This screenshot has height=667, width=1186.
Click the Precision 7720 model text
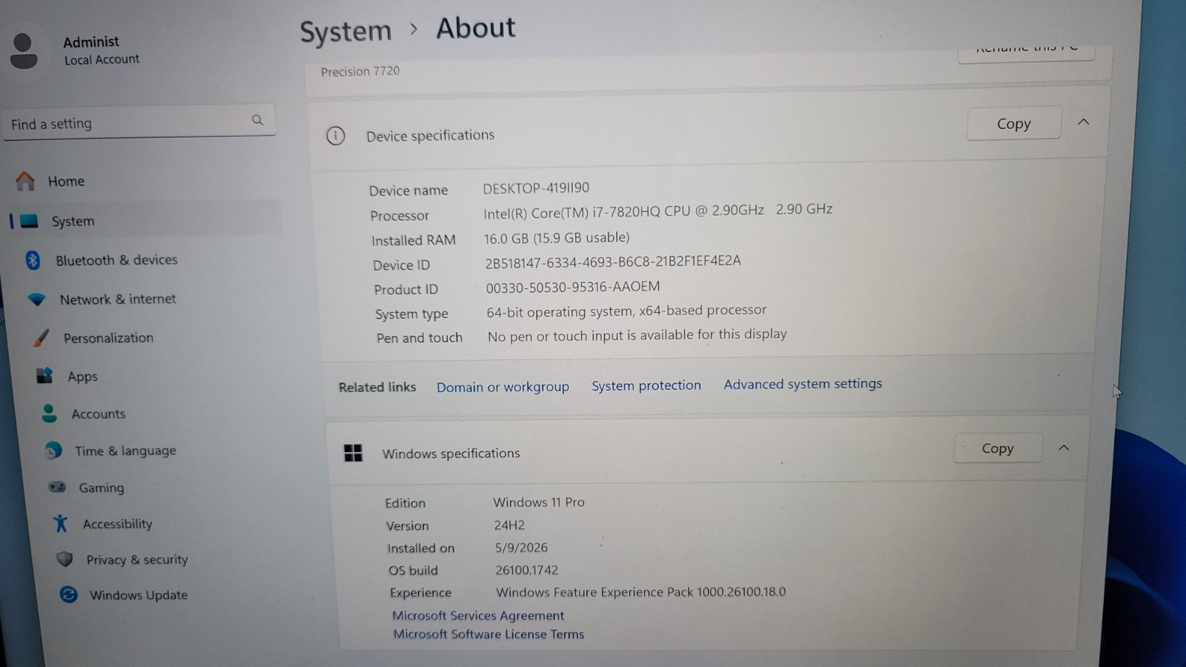tap(360, 71)
